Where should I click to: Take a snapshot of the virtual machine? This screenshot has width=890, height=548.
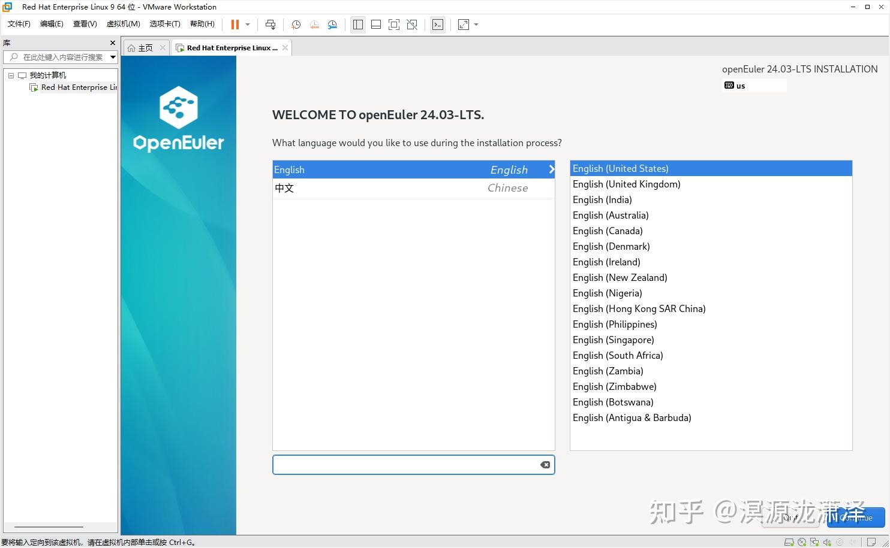[295, 25]
